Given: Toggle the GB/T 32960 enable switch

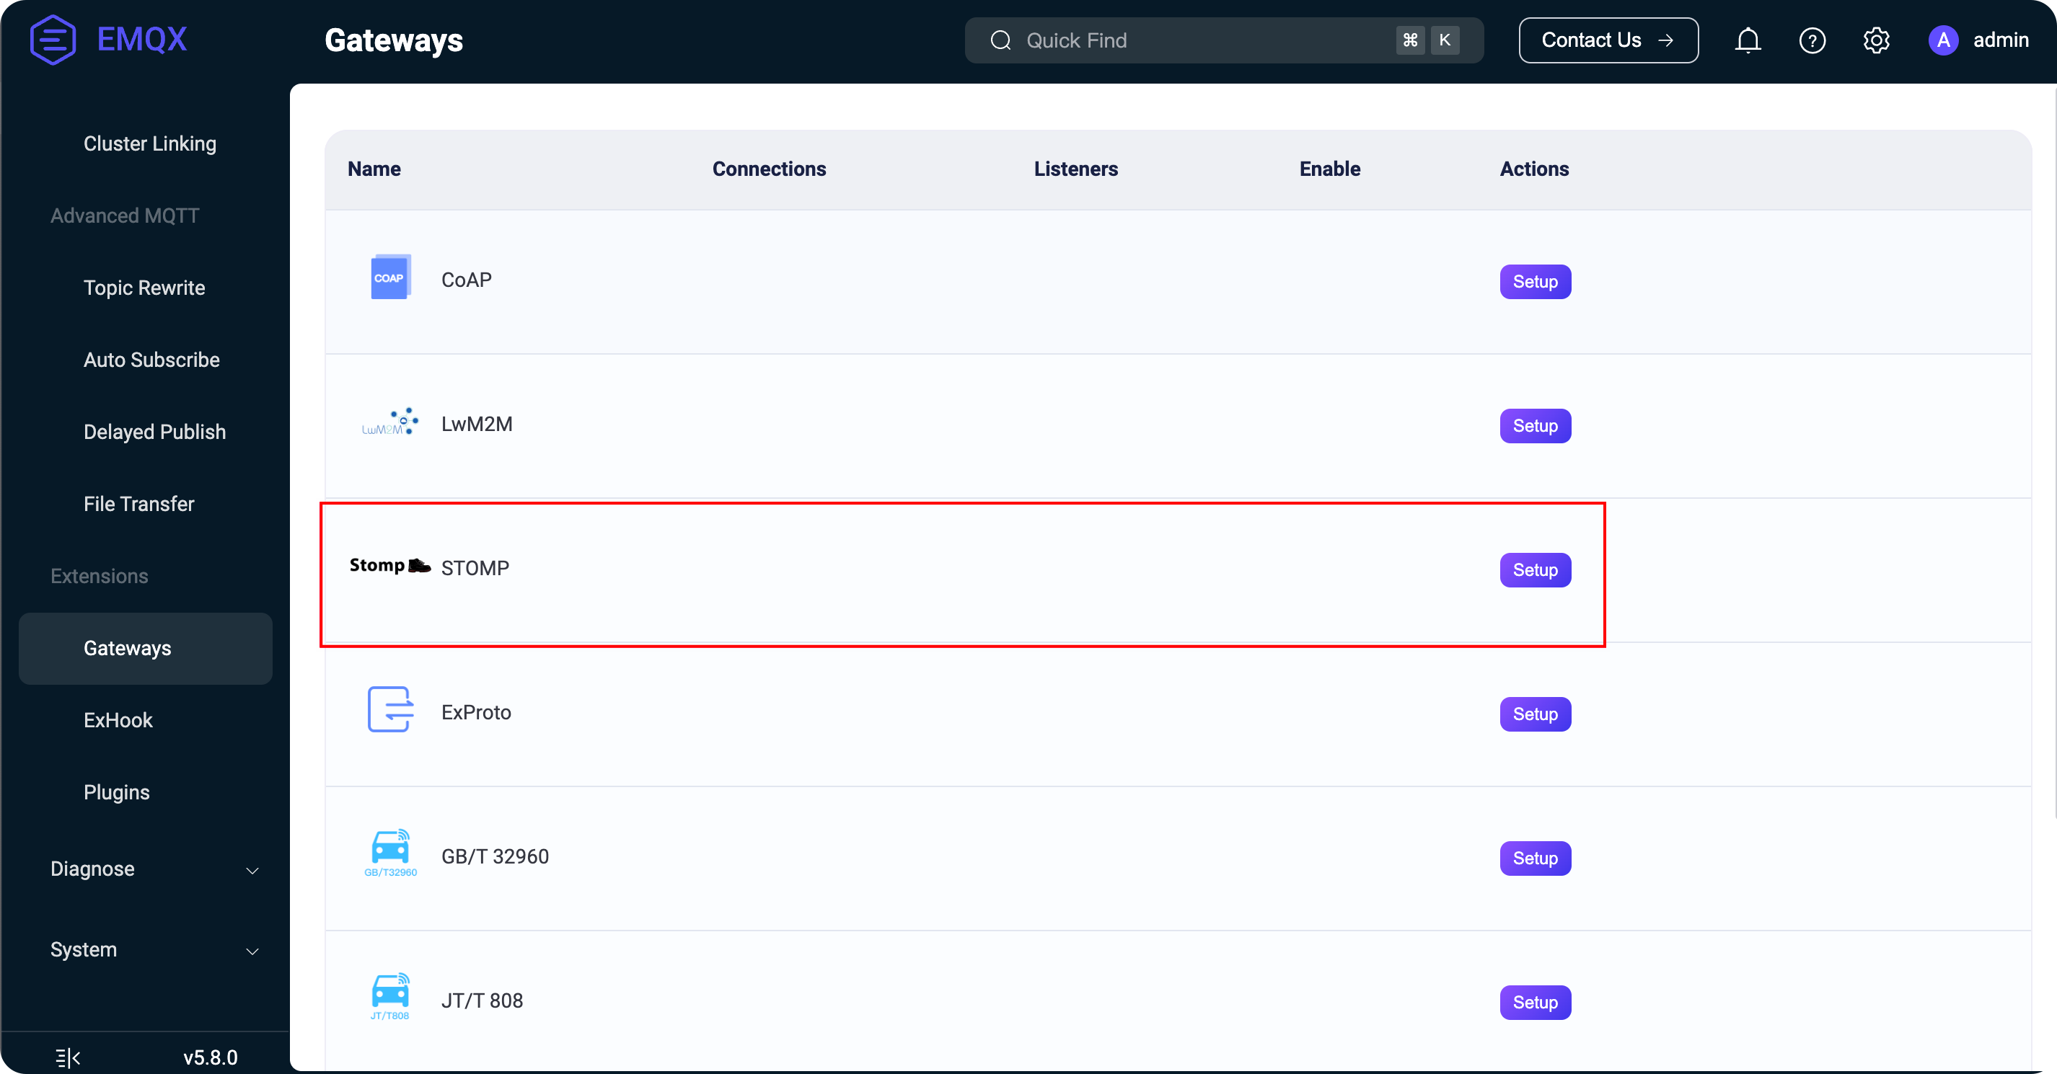Looking at the screenshot, I should coord(1329,856).
